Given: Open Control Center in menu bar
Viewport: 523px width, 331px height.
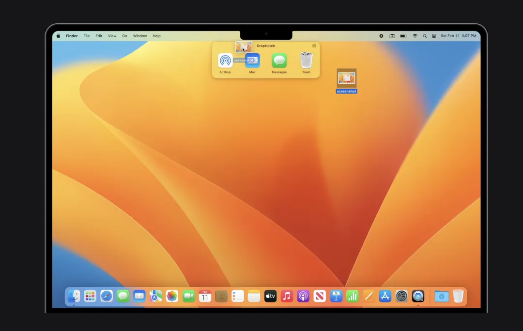Looking at the screenshot, I should 434,36.
